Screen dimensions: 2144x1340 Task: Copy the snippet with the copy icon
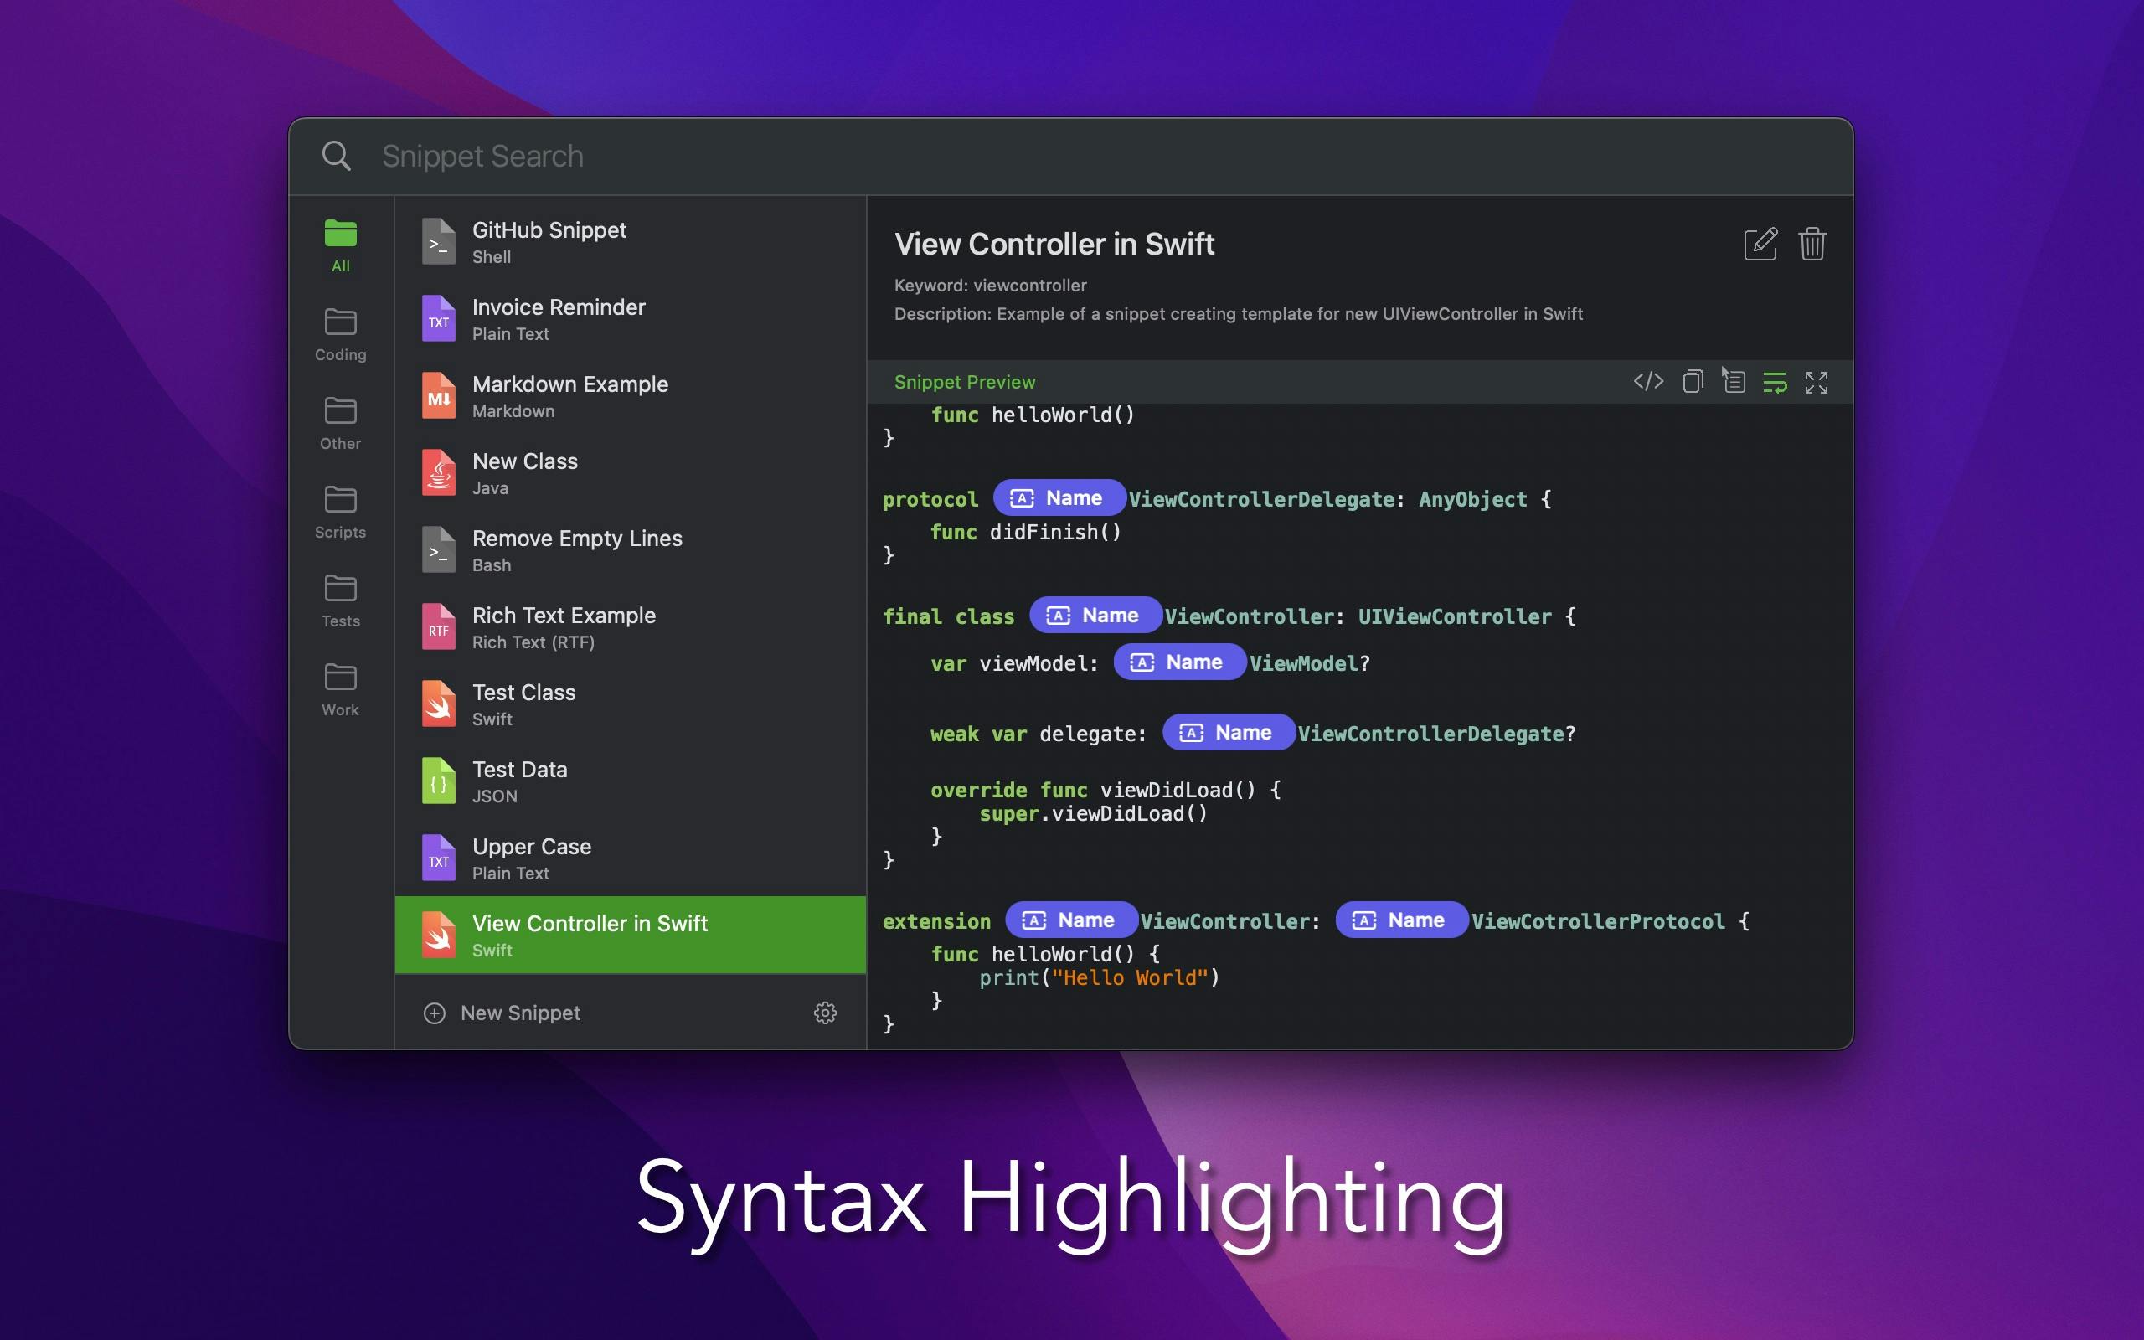tap(1692, 382)
